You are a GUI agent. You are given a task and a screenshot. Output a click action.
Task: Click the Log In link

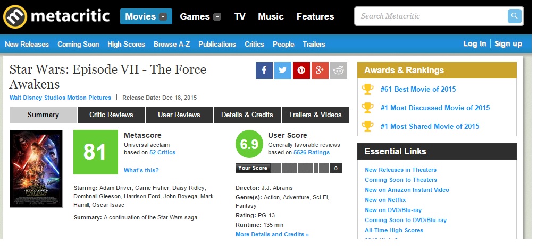click(475, 43)
